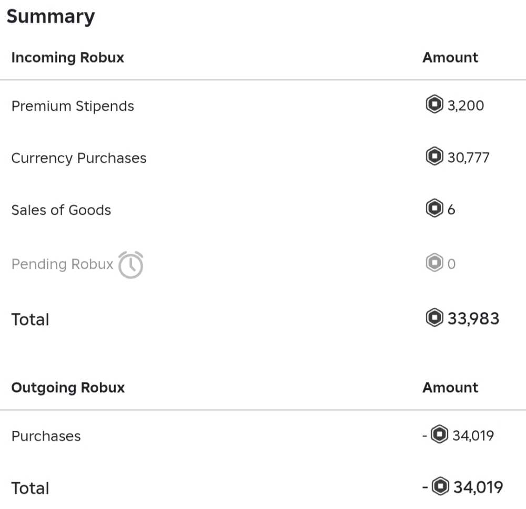Click the Summary heading
This screenshot has height=509, width=526.
coord(50,17)
